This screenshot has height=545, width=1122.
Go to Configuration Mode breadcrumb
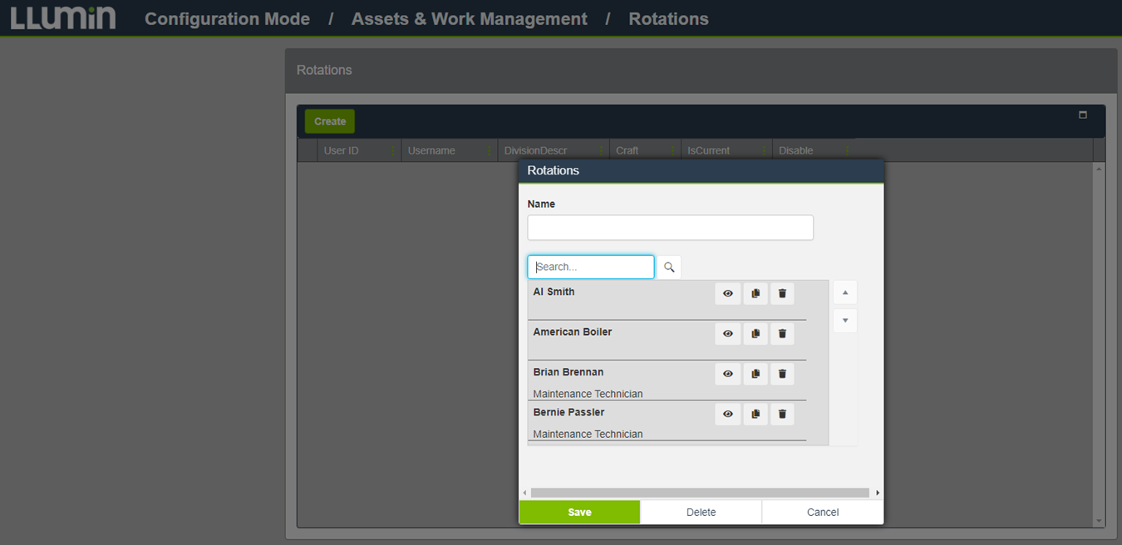click(227, 19)
